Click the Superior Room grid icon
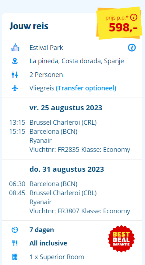145x265 pixels. (x=15, y=257)
